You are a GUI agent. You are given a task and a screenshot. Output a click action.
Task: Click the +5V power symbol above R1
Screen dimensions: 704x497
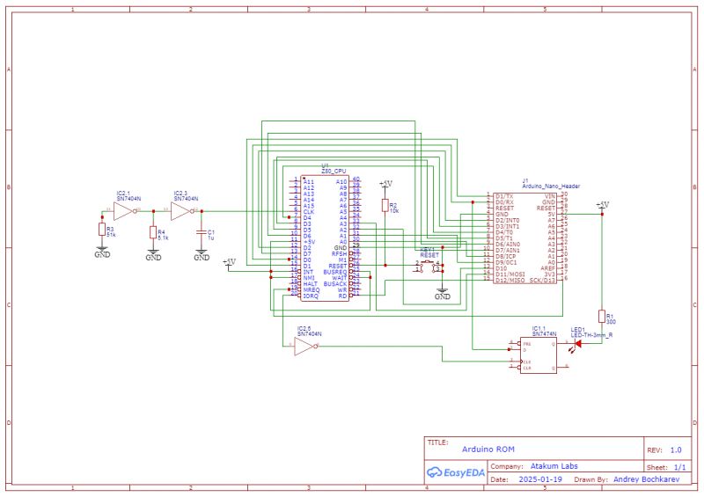click(x=602, y=206)
